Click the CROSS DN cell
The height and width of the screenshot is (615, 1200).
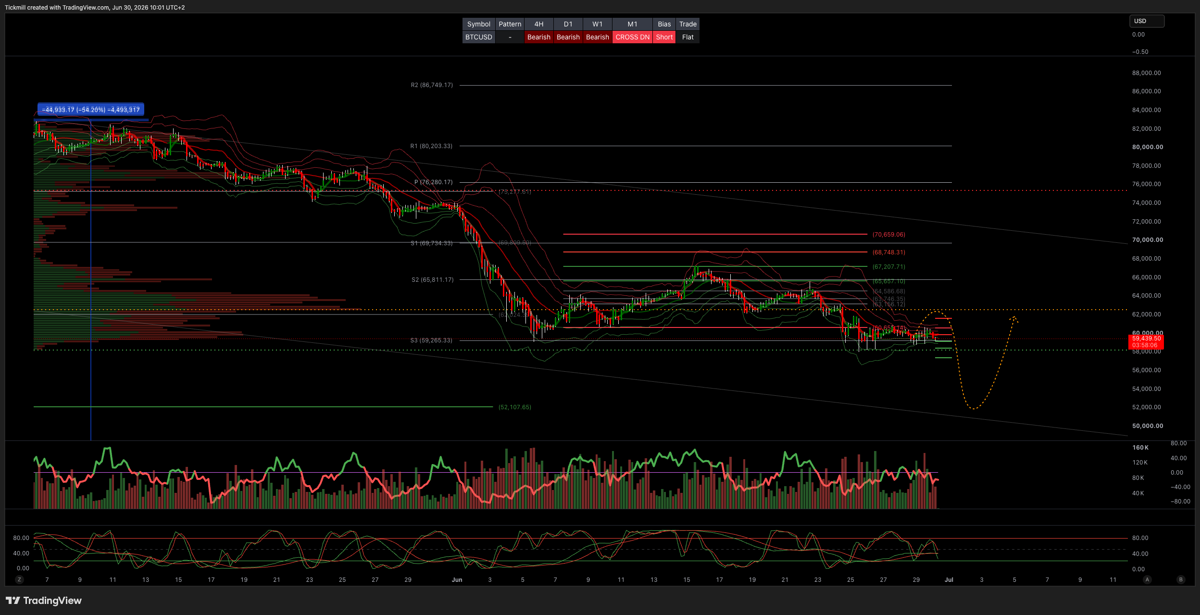[632, 37]
